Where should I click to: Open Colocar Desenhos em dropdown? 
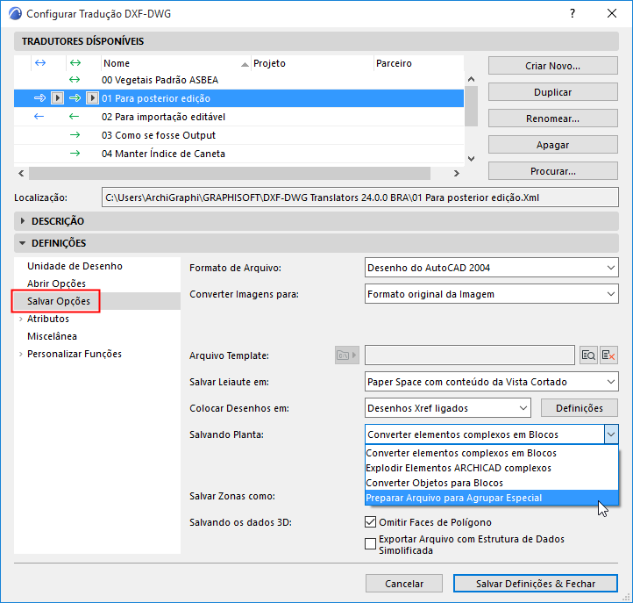tap(448, 408)
